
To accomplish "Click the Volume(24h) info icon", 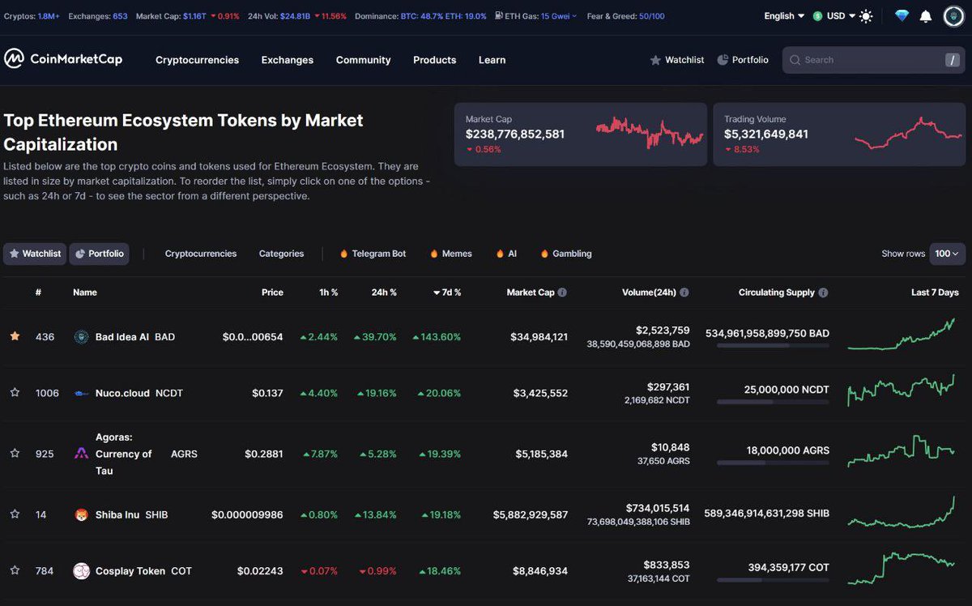I will tap(684, 292).
